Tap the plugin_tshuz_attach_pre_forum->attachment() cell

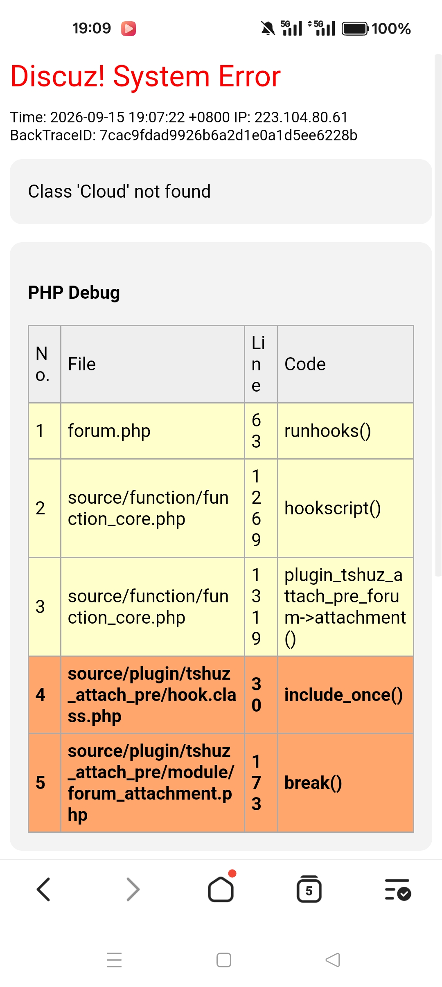[x=345, y=607]
